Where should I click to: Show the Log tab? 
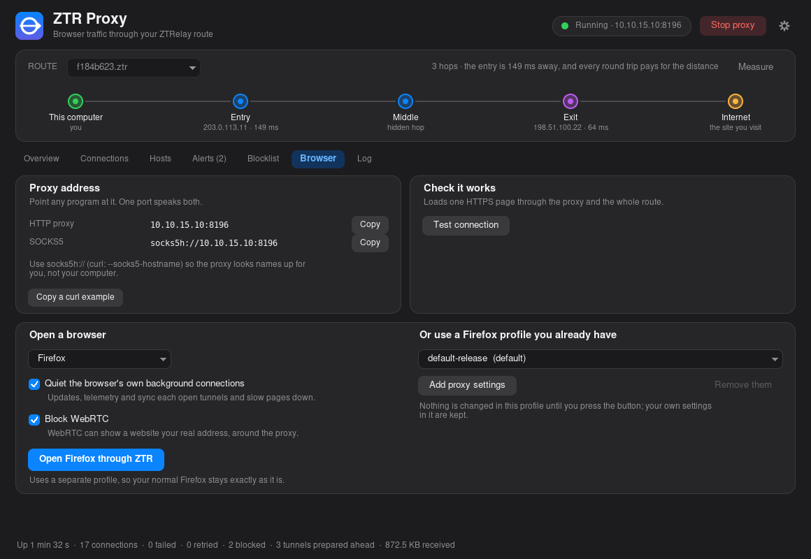click(x=364, y=159)
